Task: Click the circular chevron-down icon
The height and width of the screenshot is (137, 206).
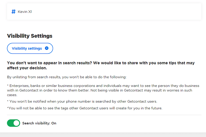Action: (47, 48)
